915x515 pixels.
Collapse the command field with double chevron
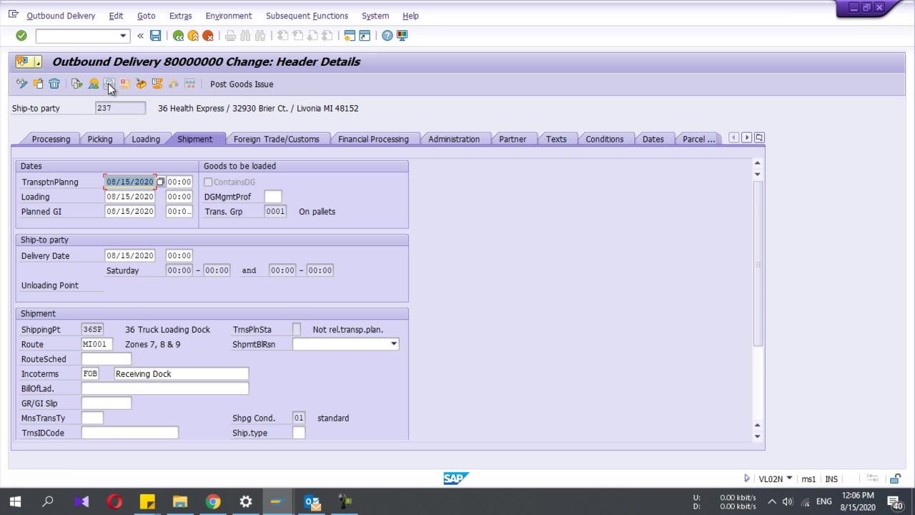coord(140,36)
